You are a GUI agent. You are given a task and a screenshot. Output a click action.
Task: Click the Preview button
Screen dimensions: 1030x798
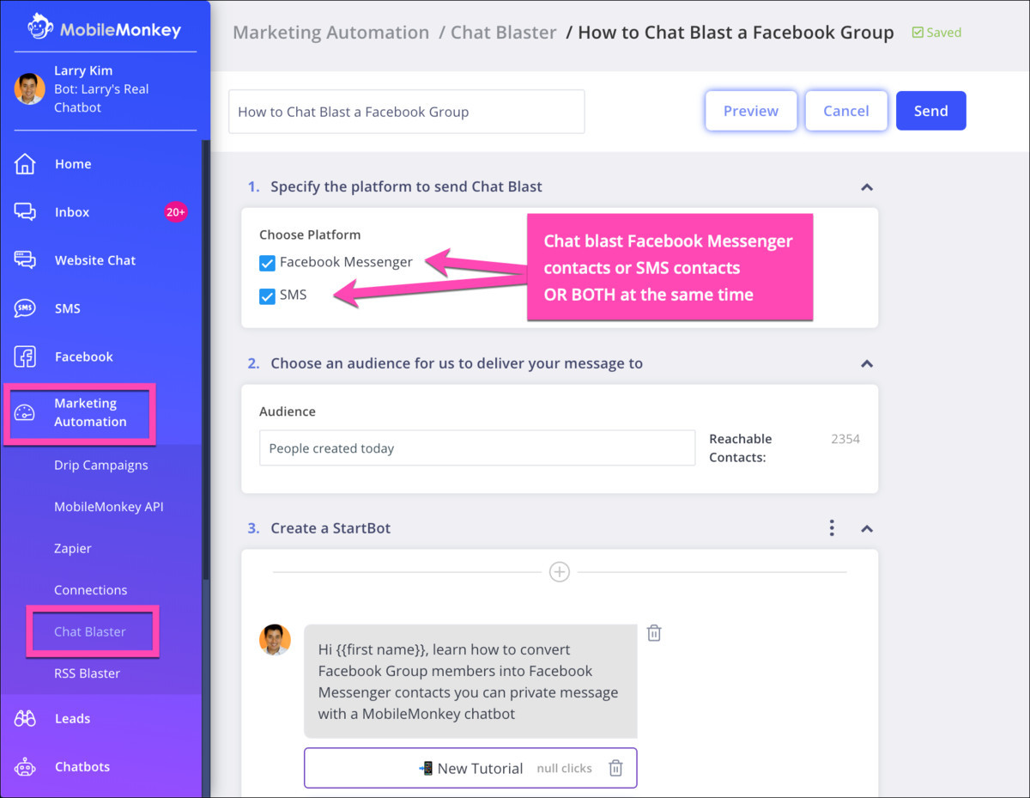750,110
